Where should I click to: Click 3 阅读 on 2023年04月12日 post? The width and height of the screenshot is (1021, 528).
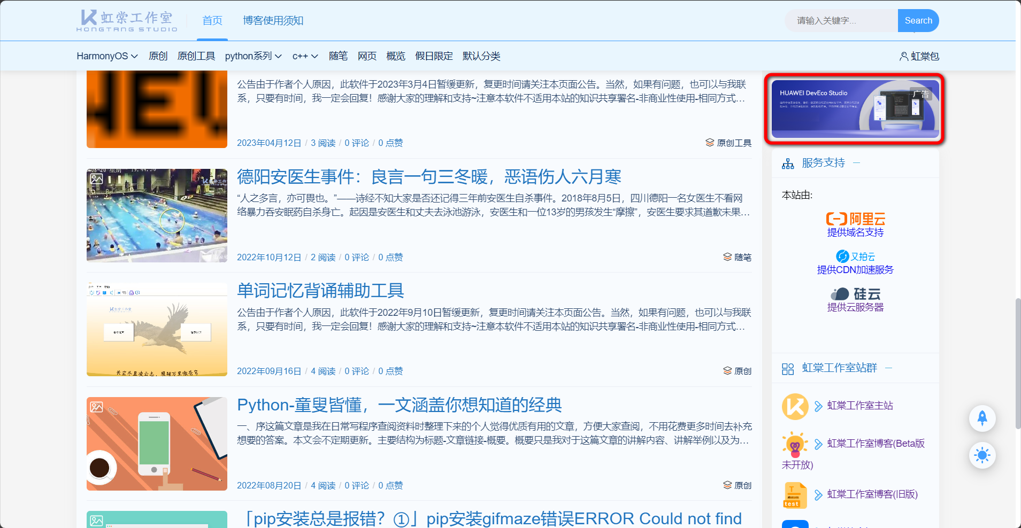pos(323,143)
